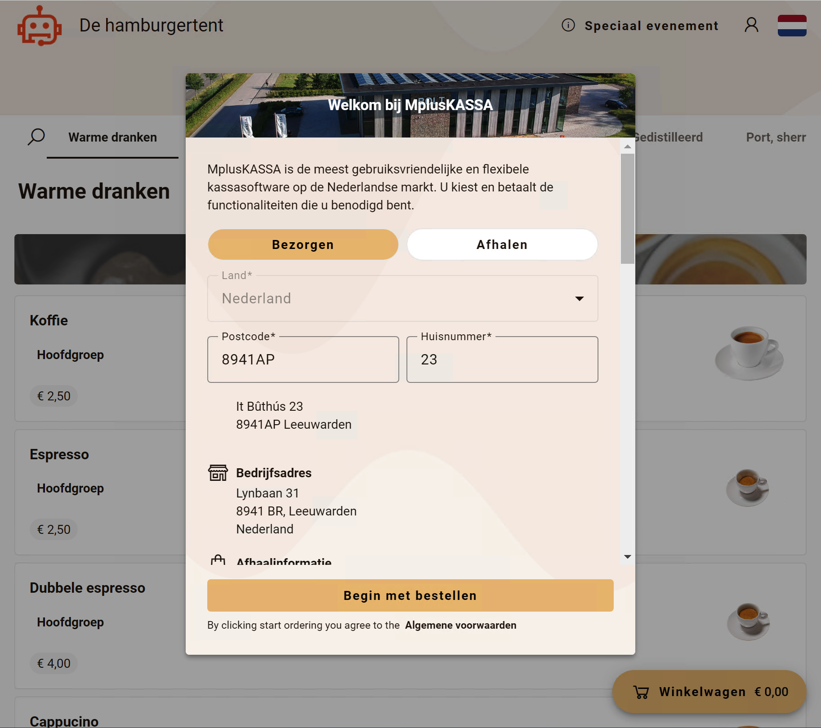The width and height of the screenshot is (821, 728).
Task: Click the Bedrijfsadres heading
Action: coord(274,473)
